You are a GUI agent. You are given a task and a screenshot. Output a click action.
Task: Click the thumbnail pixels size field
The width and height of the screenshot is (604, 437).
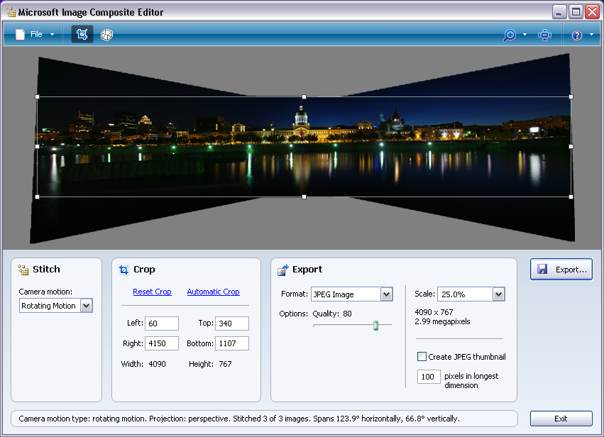click(x=429, y=377)
